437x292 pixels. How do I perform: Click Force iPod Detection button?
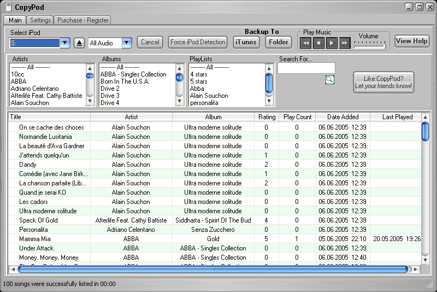click(x=198, y=42)
